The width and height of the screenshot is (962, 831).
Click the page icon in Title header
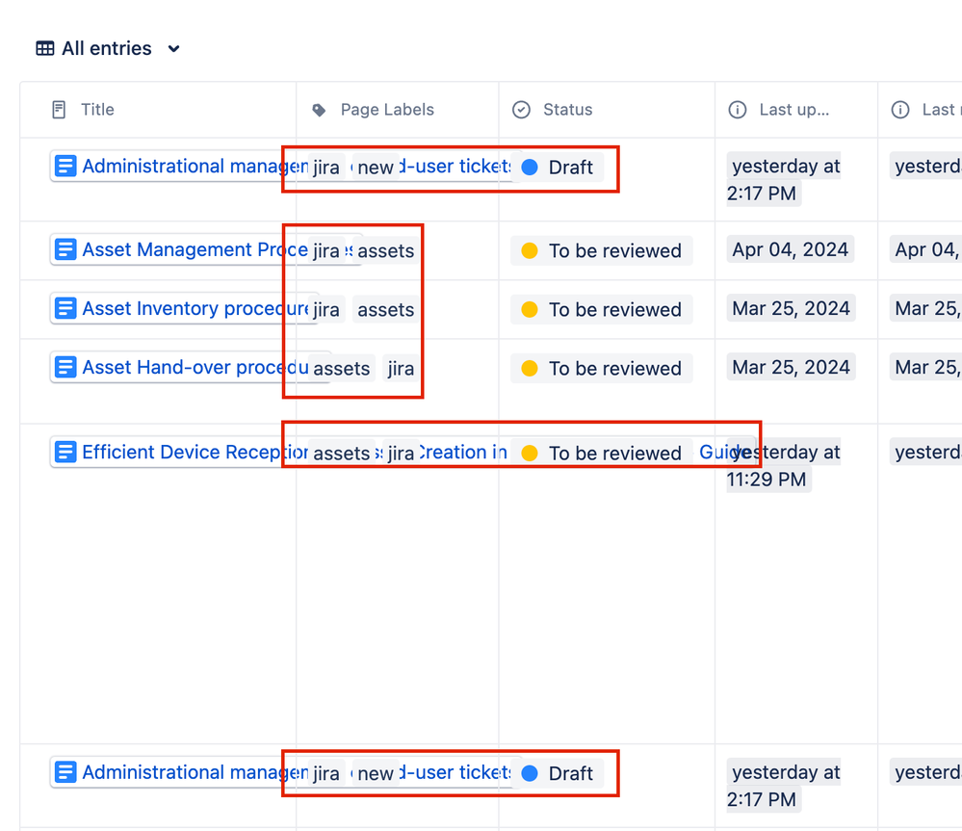coord(59,110)
